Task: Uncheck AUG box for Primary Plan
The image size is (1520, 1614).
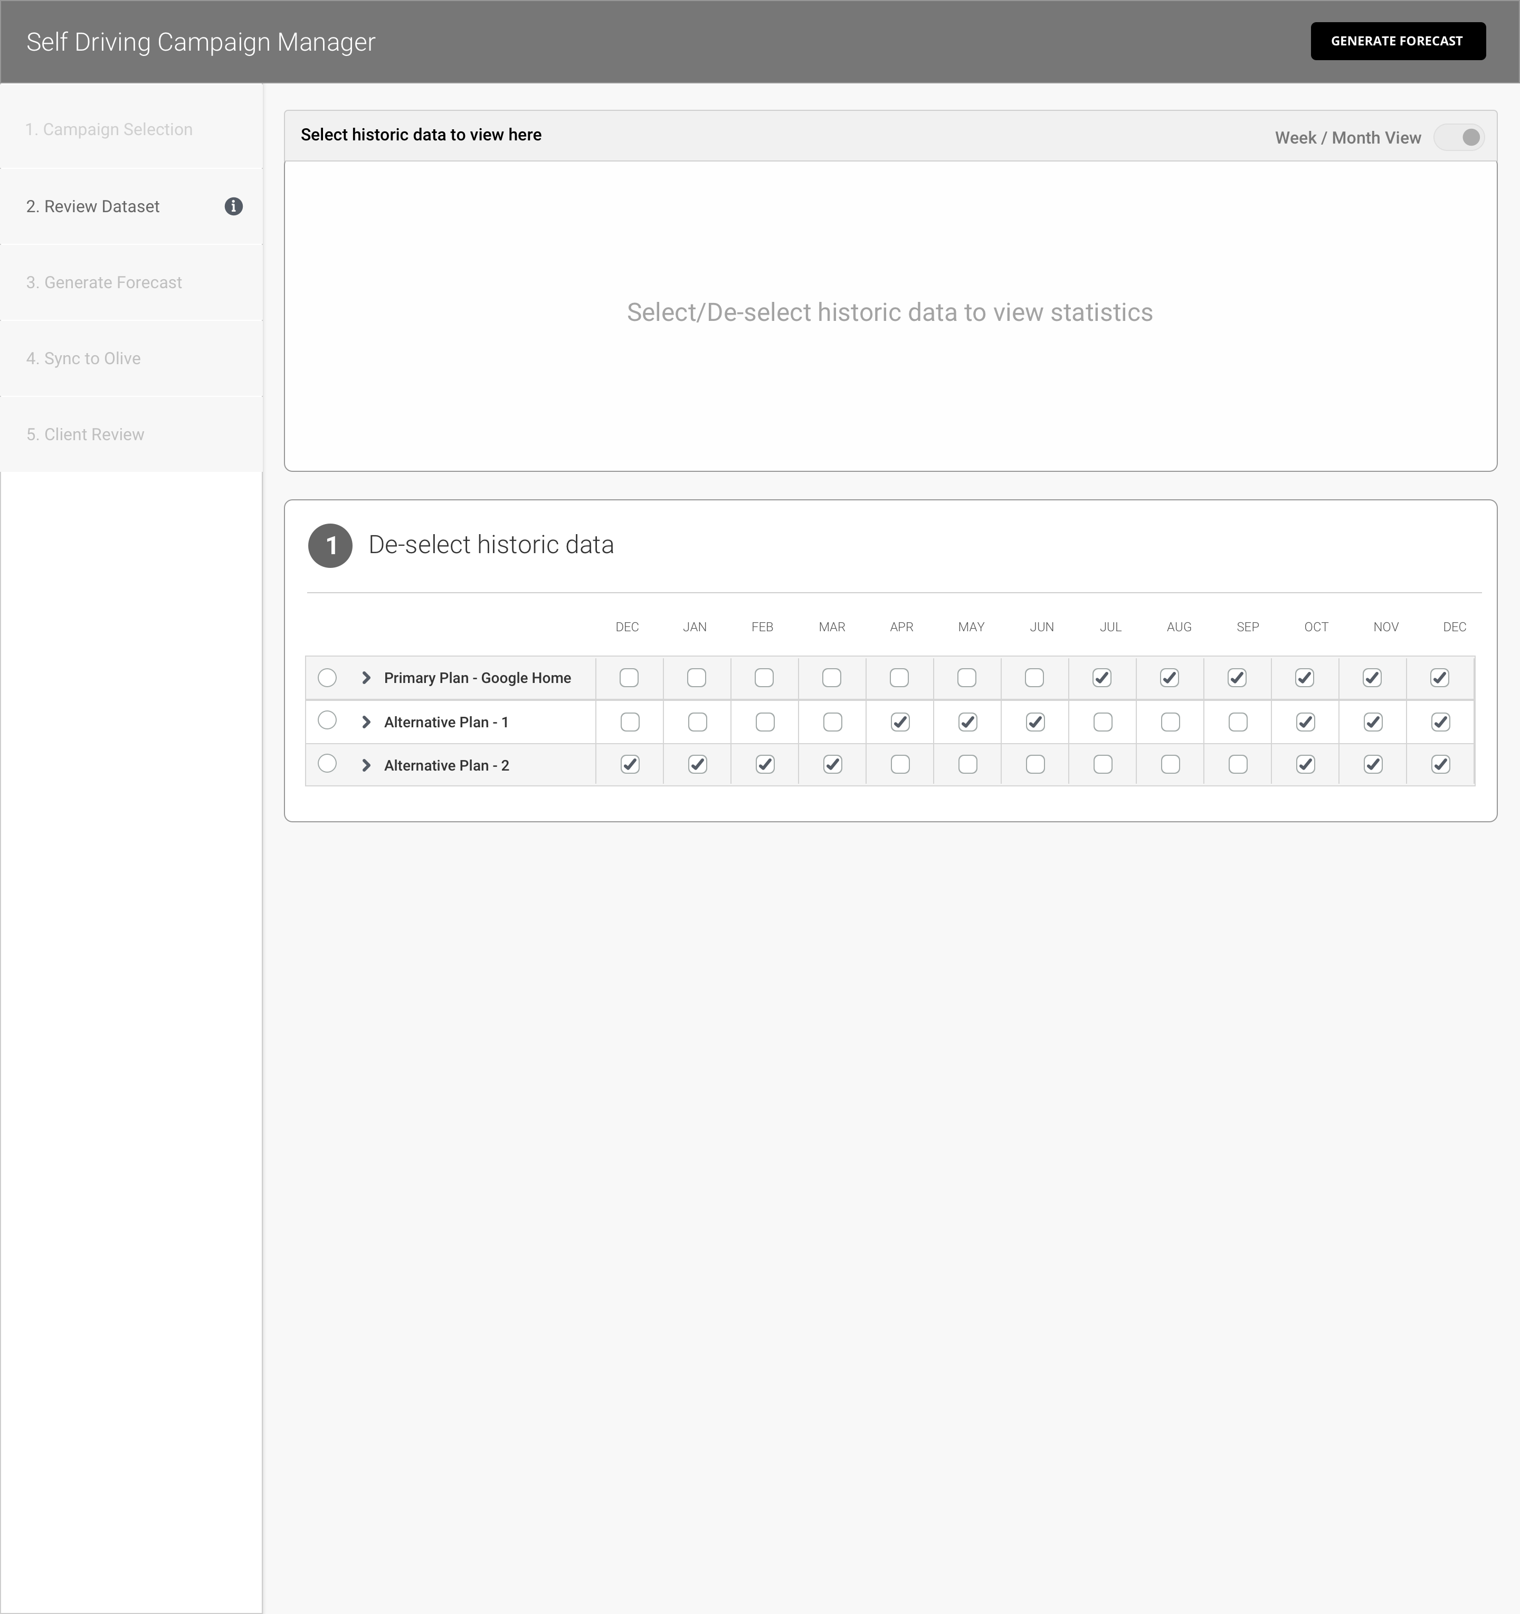Action: click(1169, 678)
